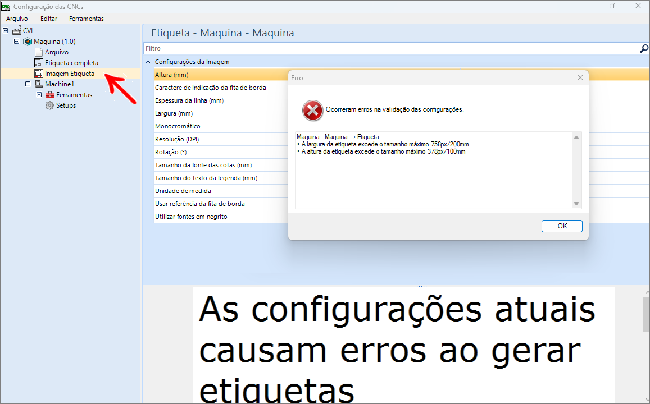650x404 pixels.
Task: Select the Monocromático property row
Action: click(x=221, y=126)
